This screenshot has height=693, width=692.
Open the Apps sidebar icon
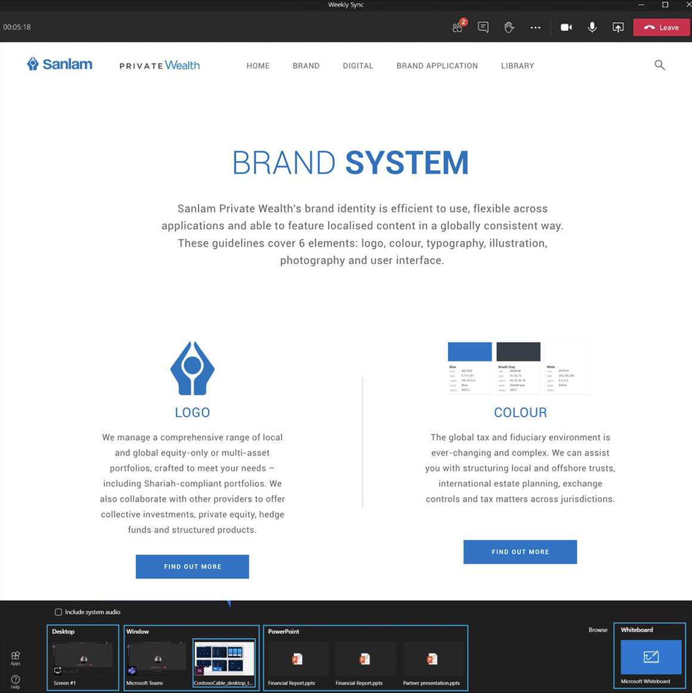tap(16, 658)
